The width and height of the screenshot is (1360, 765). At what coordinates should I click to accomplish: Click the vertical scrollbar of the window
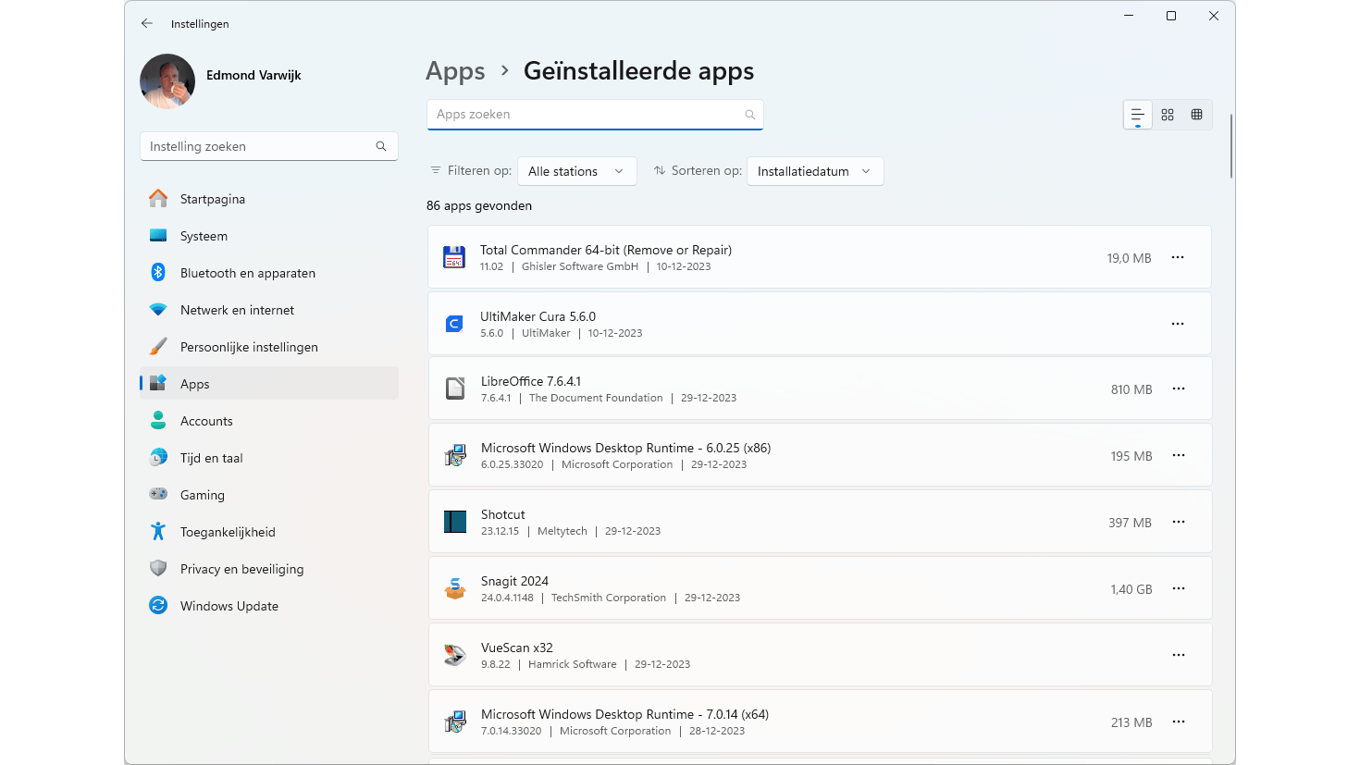[x=1231, y=146]
